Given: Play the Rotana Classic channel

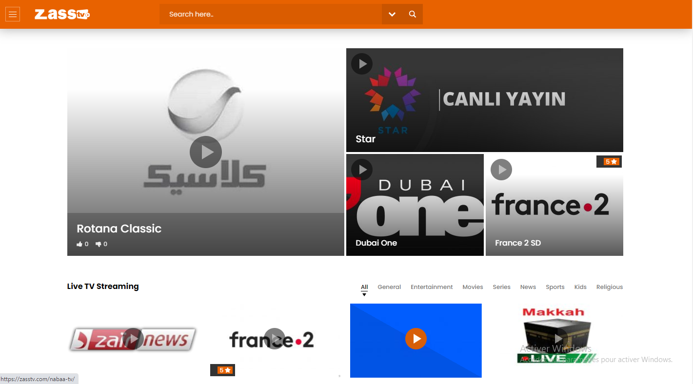Looking at the screenshot, I should pyautogui.click(x=206, y=152).
